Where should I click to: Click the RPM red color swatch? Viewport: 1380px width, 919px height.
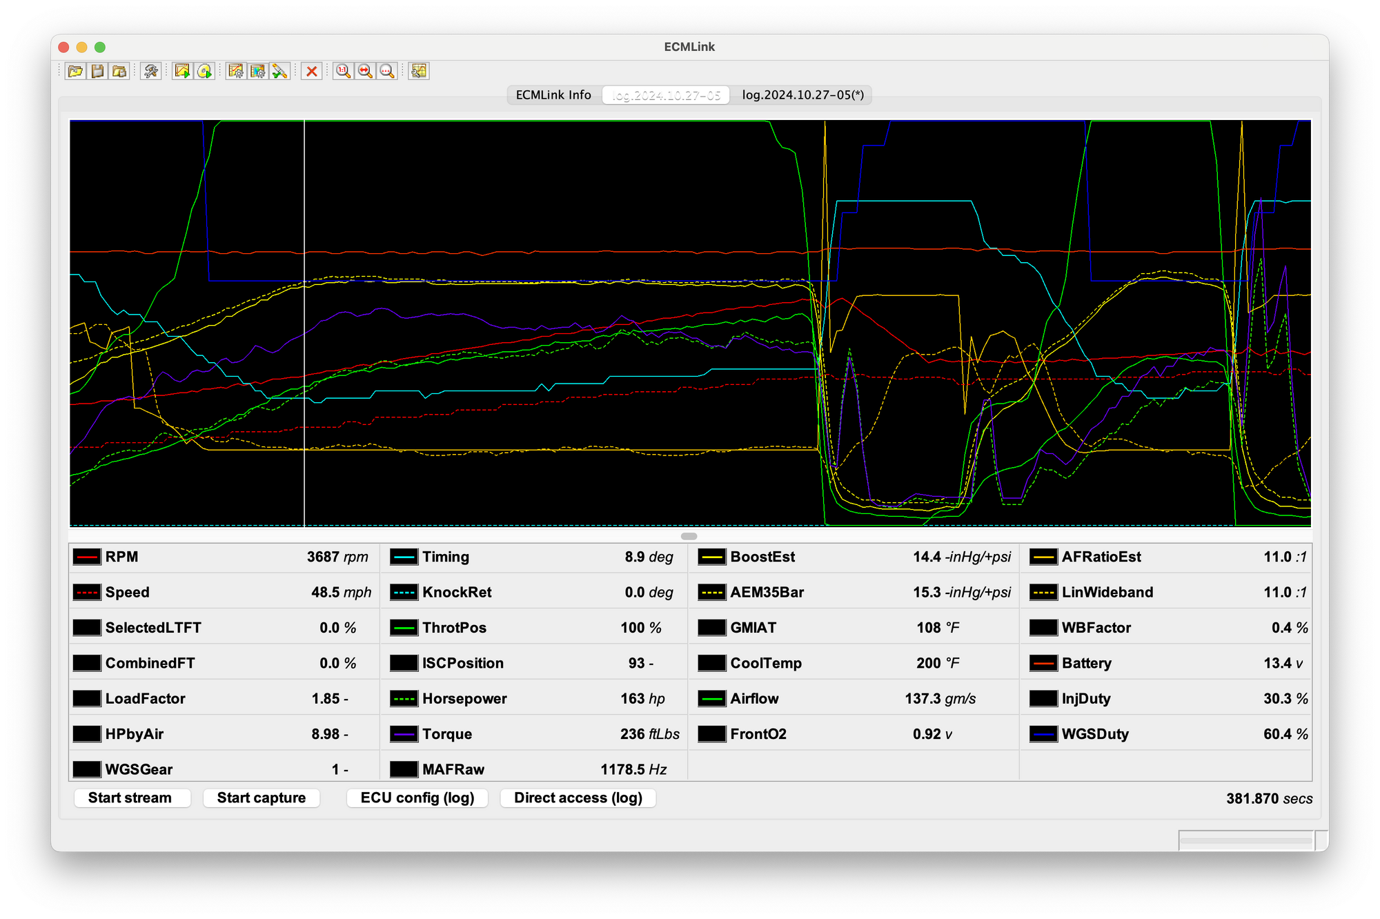click(87, 557)
